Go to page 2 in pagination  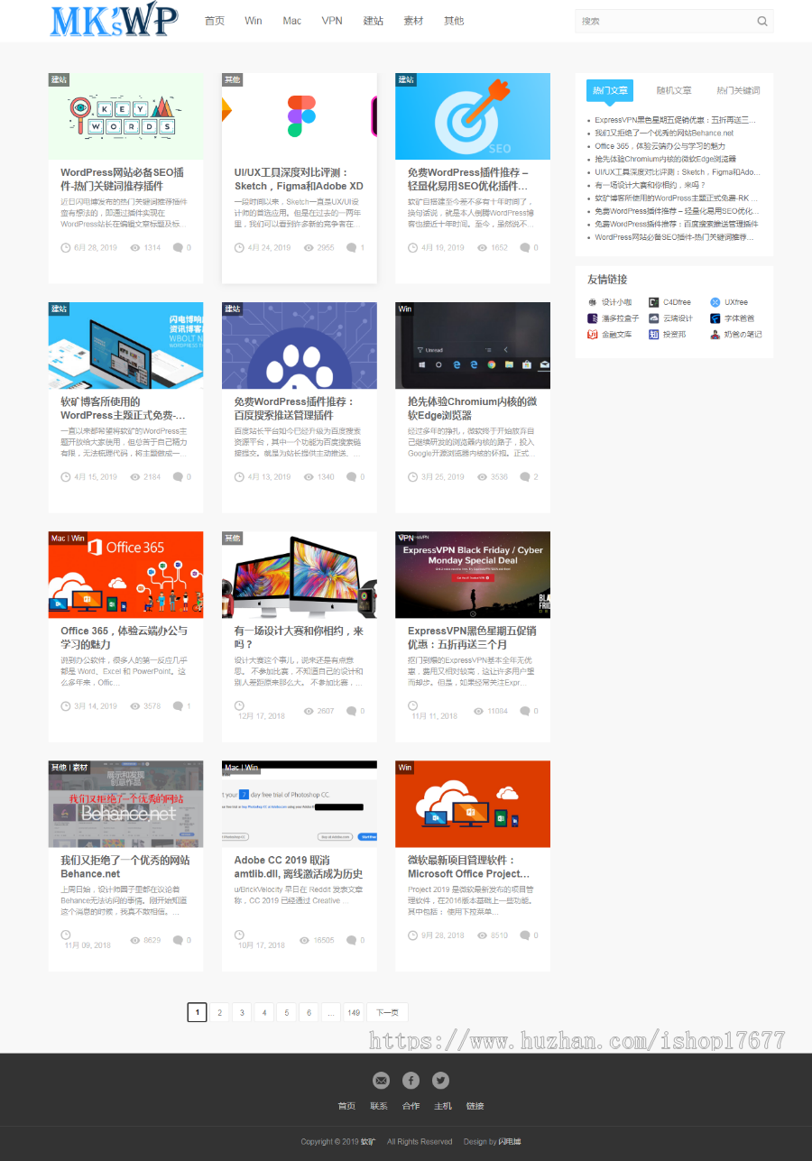pos(219,1012)
